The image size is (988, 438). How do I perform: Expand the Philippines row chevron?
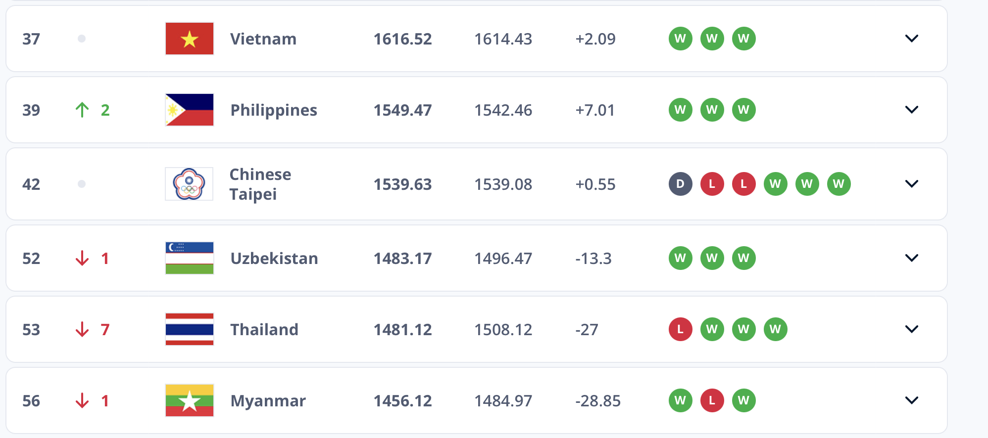[x=911, y=110]
